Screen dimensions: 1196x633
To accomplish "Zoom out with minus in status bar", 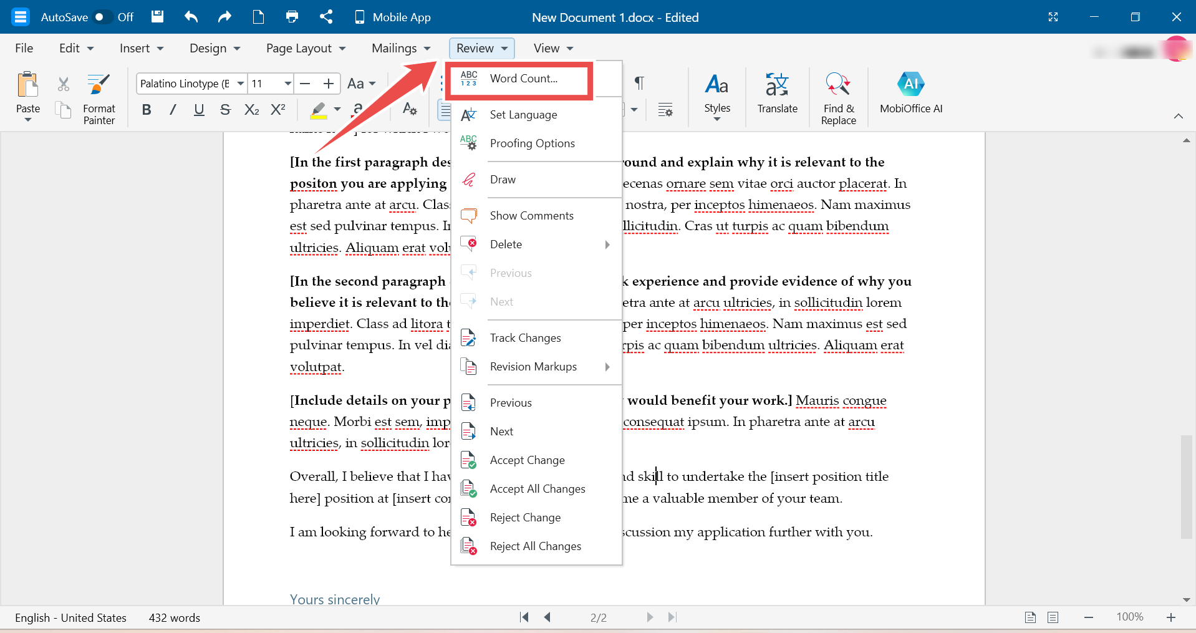I will (x=1089, y=617).
